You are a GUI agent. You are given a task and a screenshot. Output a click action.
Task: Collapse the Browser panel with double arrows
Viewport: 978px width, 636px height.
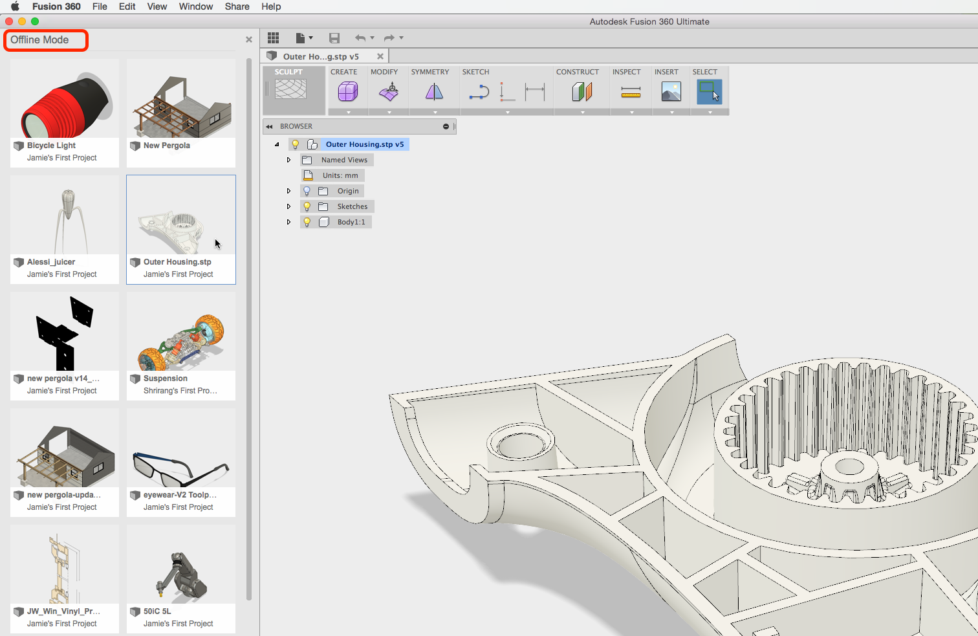tap(269, 126)
